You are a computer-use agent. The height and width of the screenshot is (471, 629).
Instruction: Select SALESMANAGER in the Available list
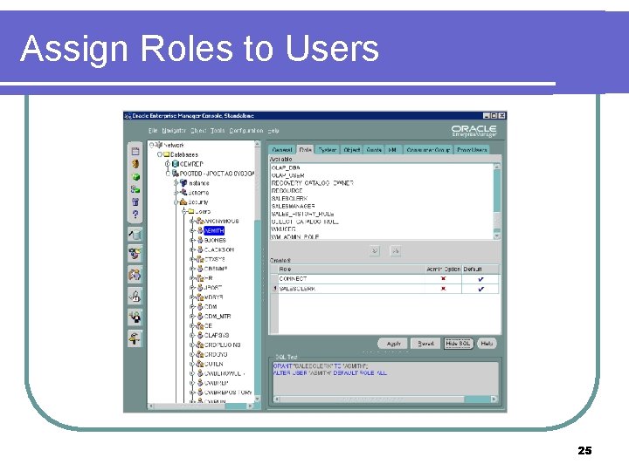pos(294,206)
